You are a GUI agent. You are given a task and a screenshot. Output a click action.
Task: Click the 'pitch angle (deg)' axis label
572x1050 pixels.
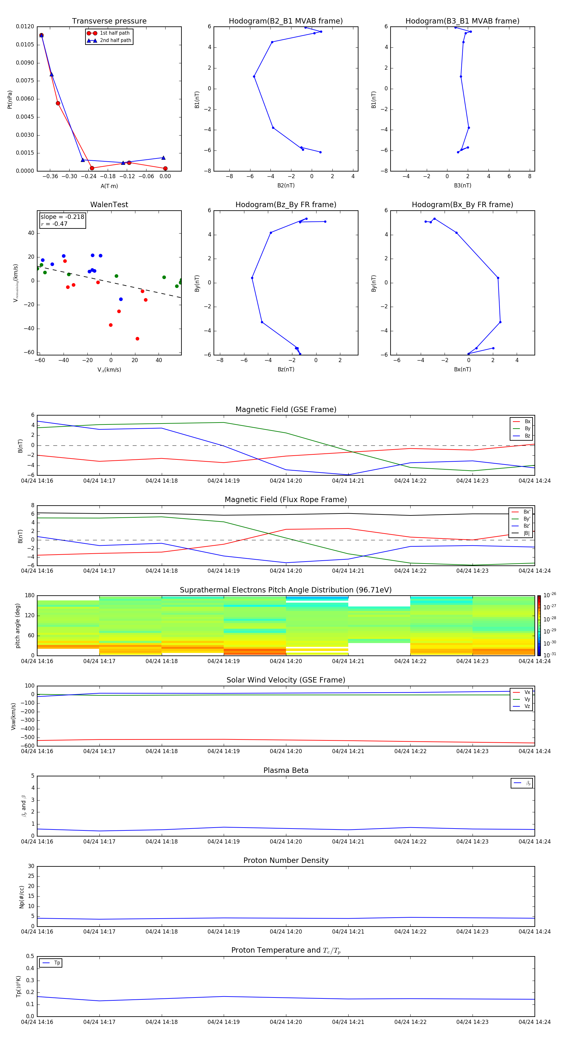17,626
